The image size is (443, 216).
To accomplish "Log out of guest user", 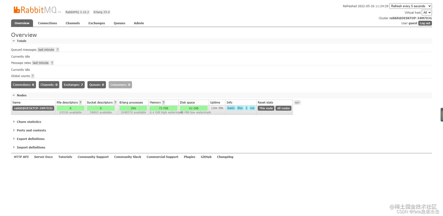I will click(425, 23).
